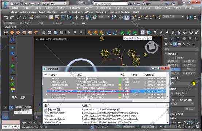The image size is (202, 131).
Task: Select the Link tool chain icon
Action: [x=19, y=17]
